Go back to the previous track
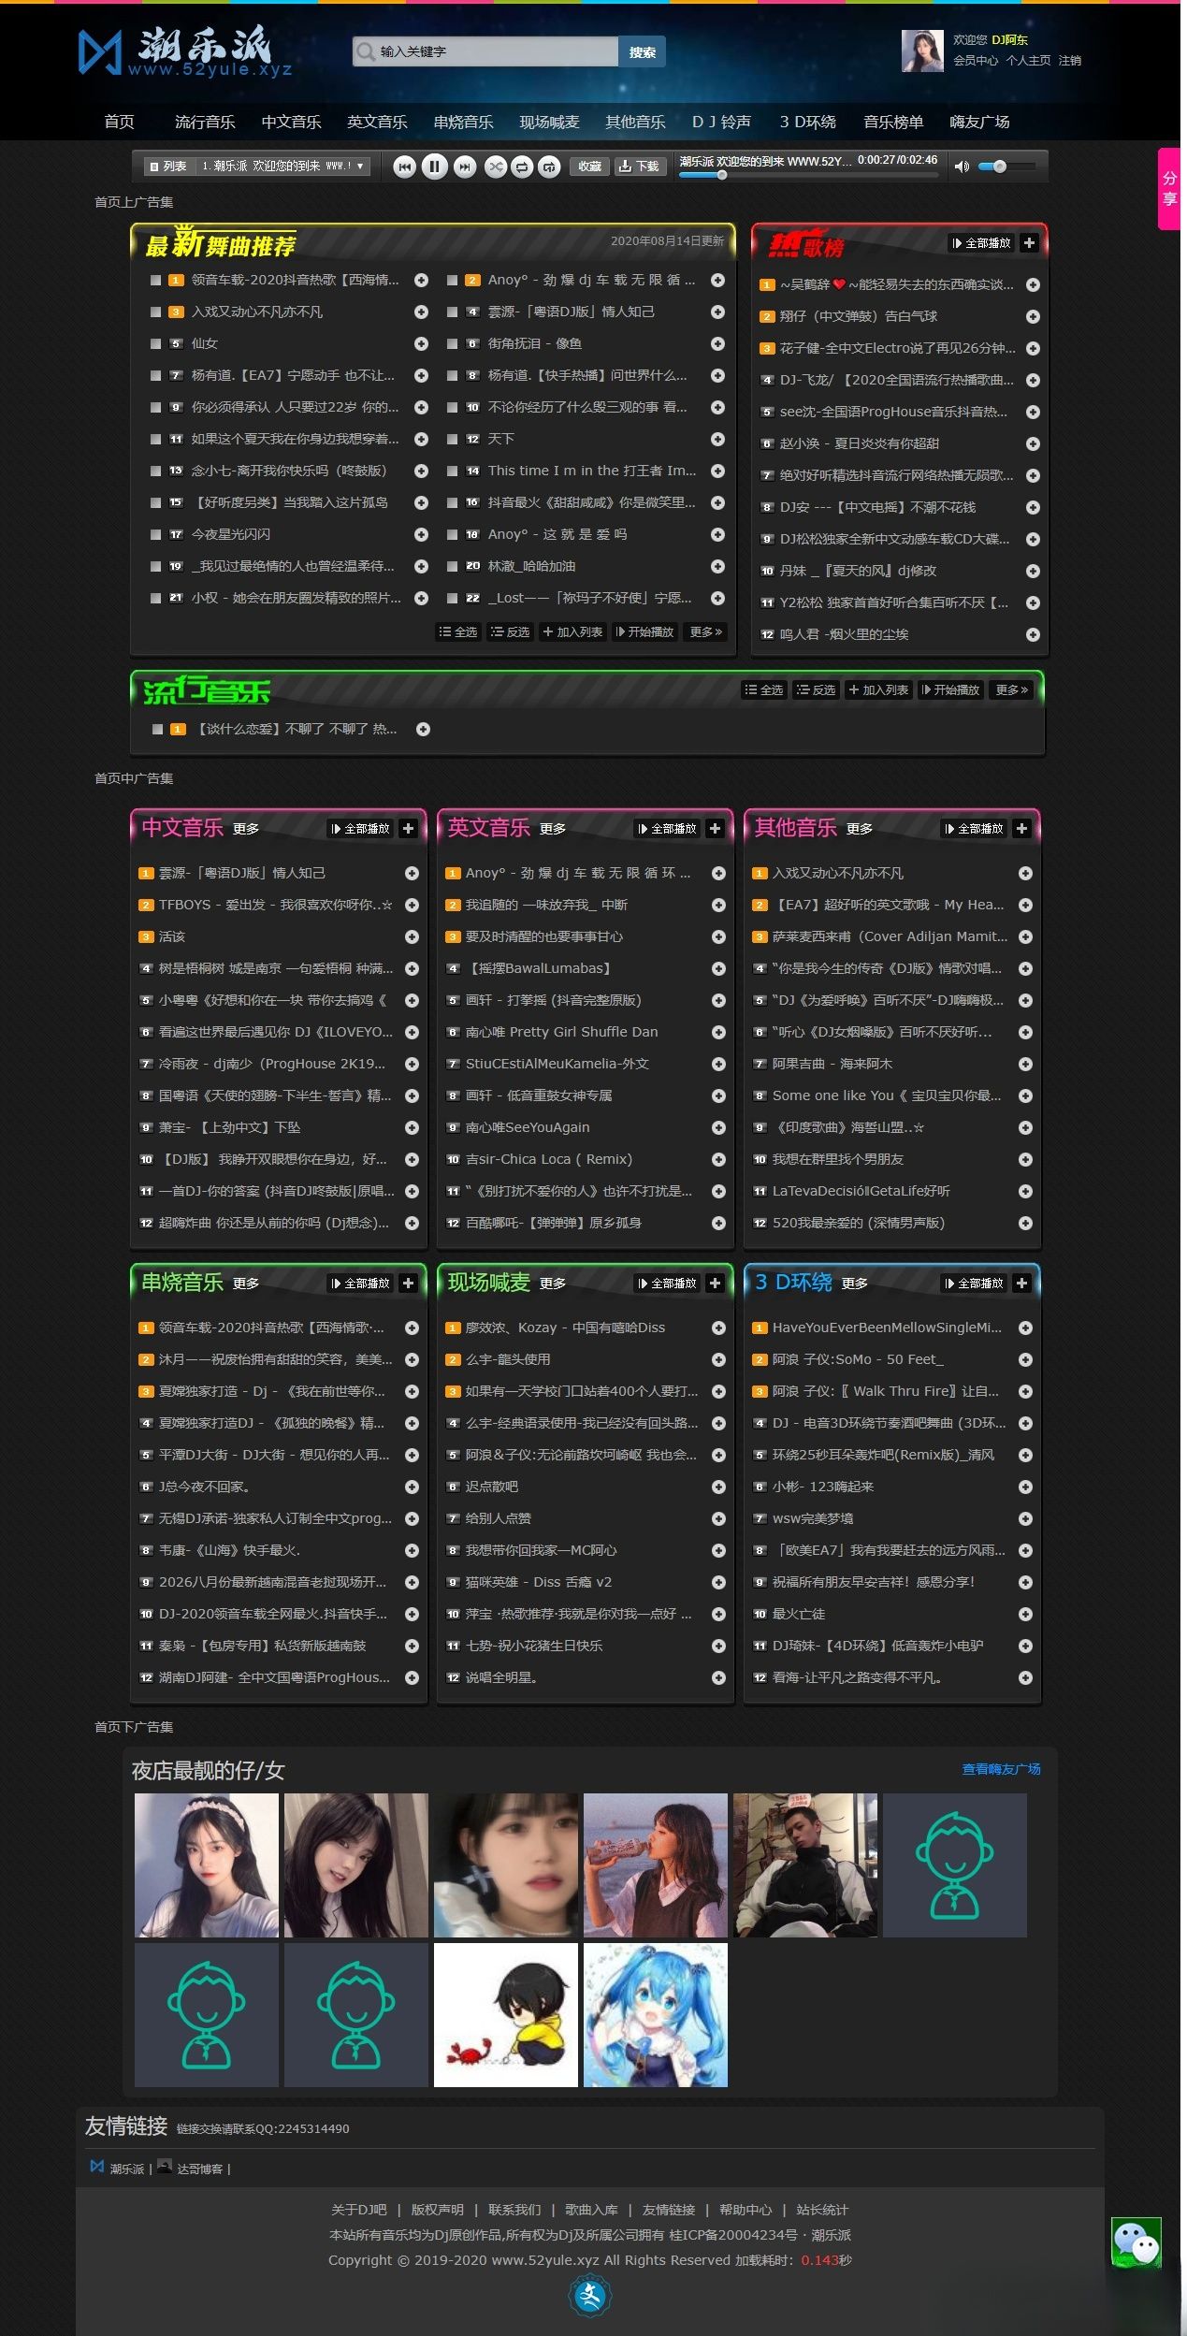The width and height of the screenshot is (1187, 2336). [404, 167]
